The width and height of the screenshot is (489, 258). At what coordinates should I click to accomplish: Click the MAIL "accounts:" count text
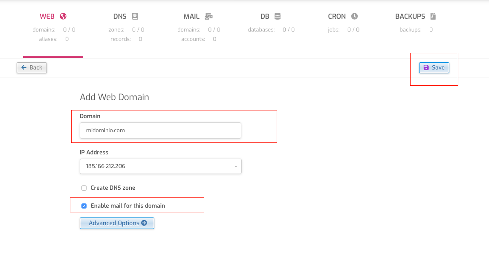pyautogui.click(x=199, y=39)
